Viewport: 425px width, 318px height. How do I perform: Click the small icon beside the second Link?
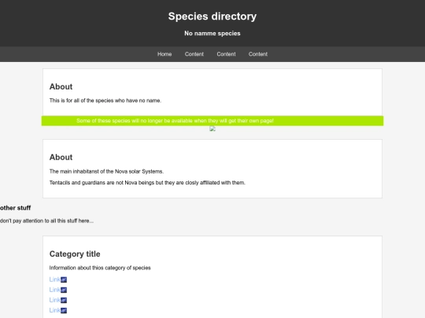[x=64, y=290]
